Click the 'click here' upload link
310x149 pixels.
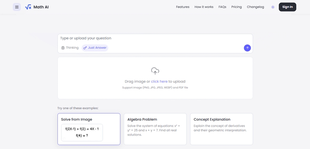159,81
